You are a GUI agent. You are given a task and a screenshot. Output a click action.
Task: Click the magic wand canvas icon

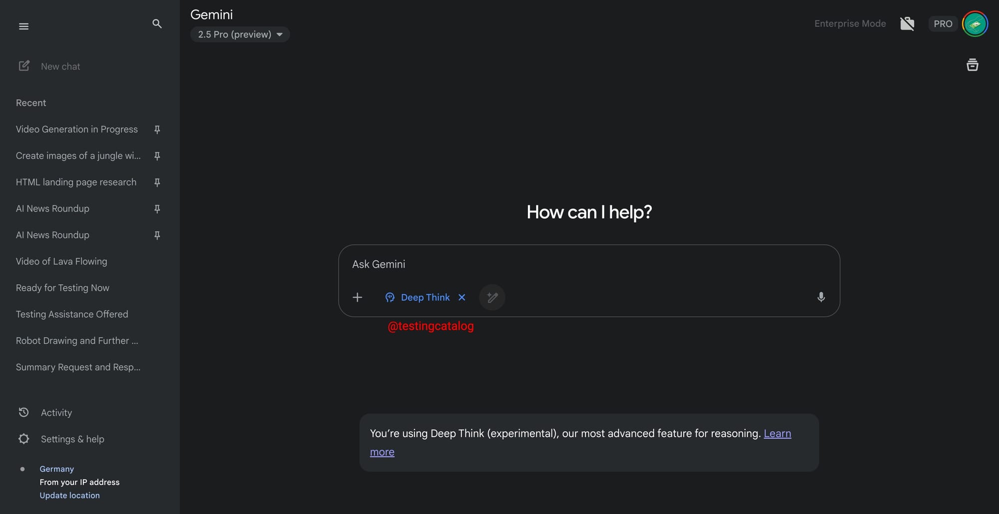(x=492, y=297)
